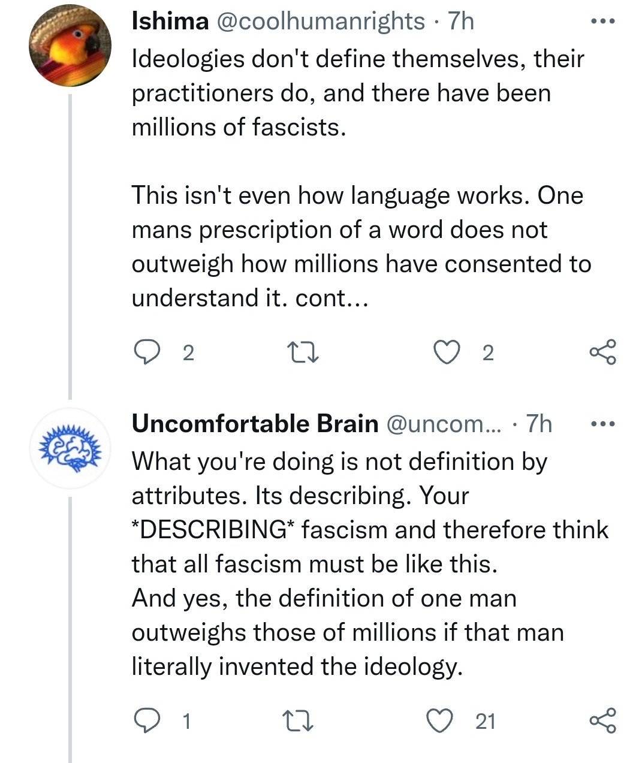
Task: Retweet Ishima's tweet
Action: coord(303,352)
